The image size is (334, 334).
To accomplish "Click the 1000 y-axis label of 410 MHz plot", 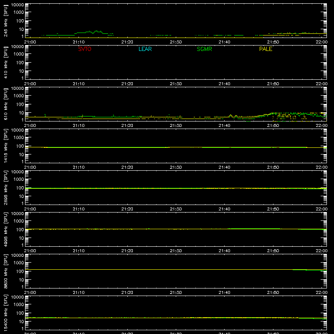I will pyautogui.click(x=19, y=54).
